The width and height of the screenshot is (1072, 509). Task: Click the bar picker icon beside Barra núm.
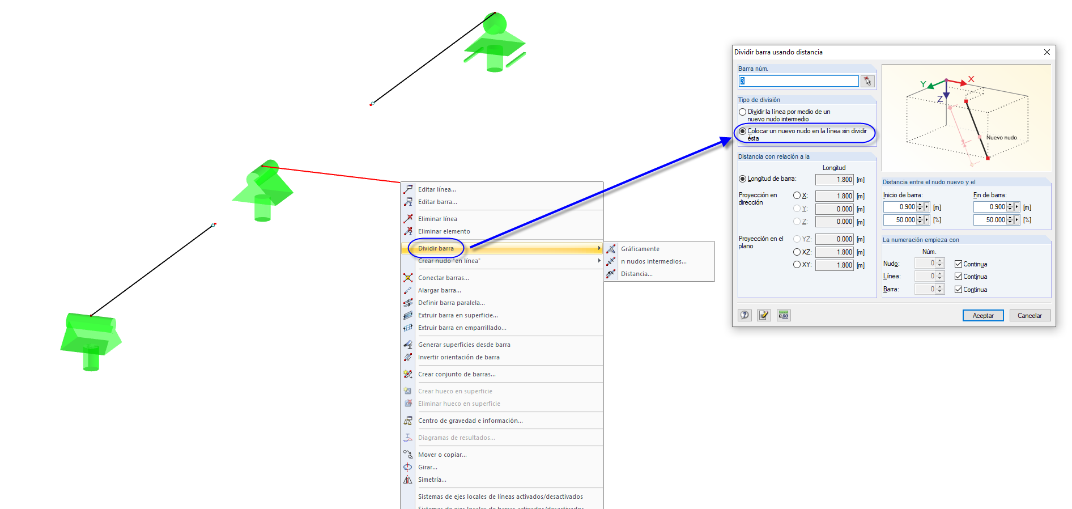point(867,81)
